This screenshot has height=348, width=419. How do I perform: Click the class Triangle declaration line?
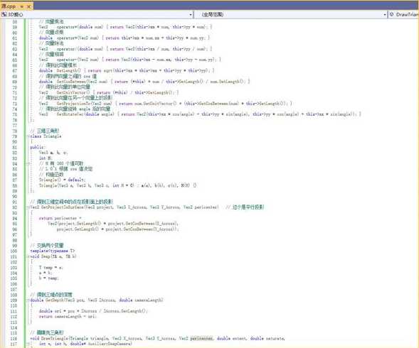pos(46,136)
